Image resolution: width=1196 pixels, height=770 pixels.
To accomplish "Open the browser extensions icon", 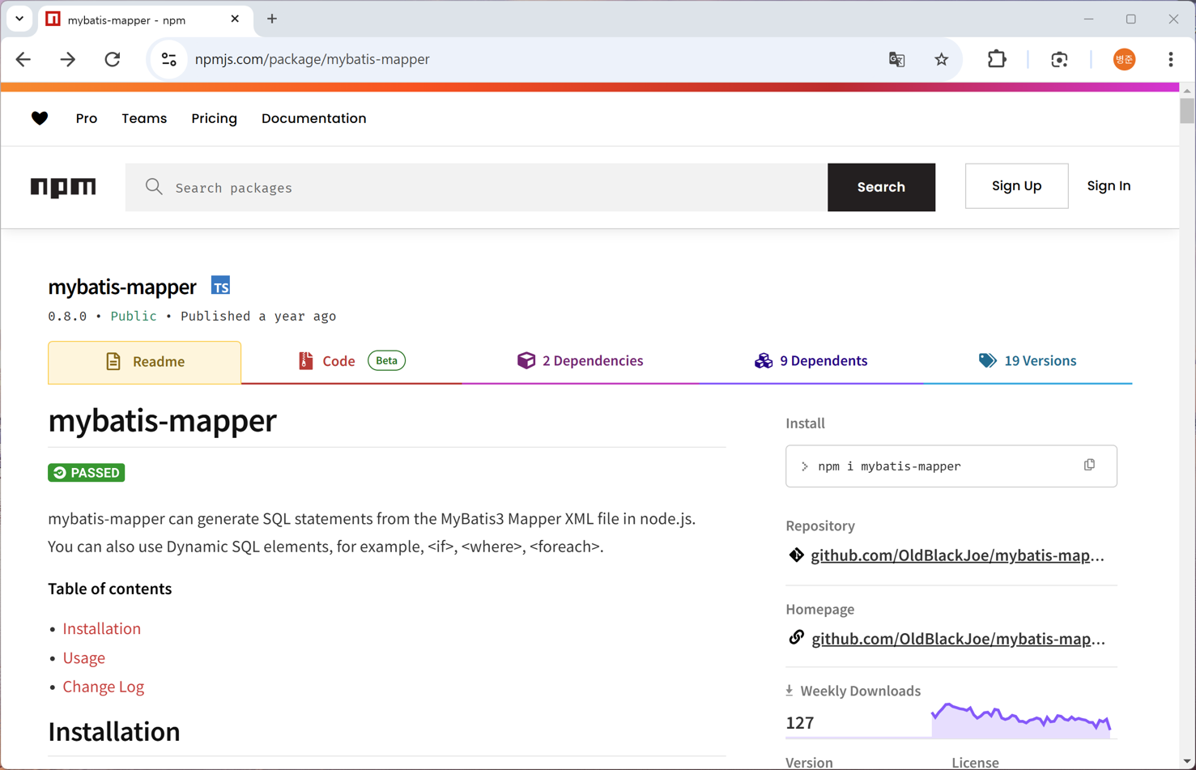I will (997, 59).
